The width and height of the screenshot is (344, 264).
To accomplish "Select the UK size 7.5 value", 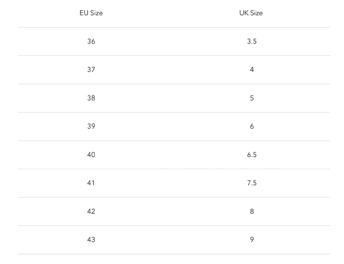I will (x=252, y=183).
